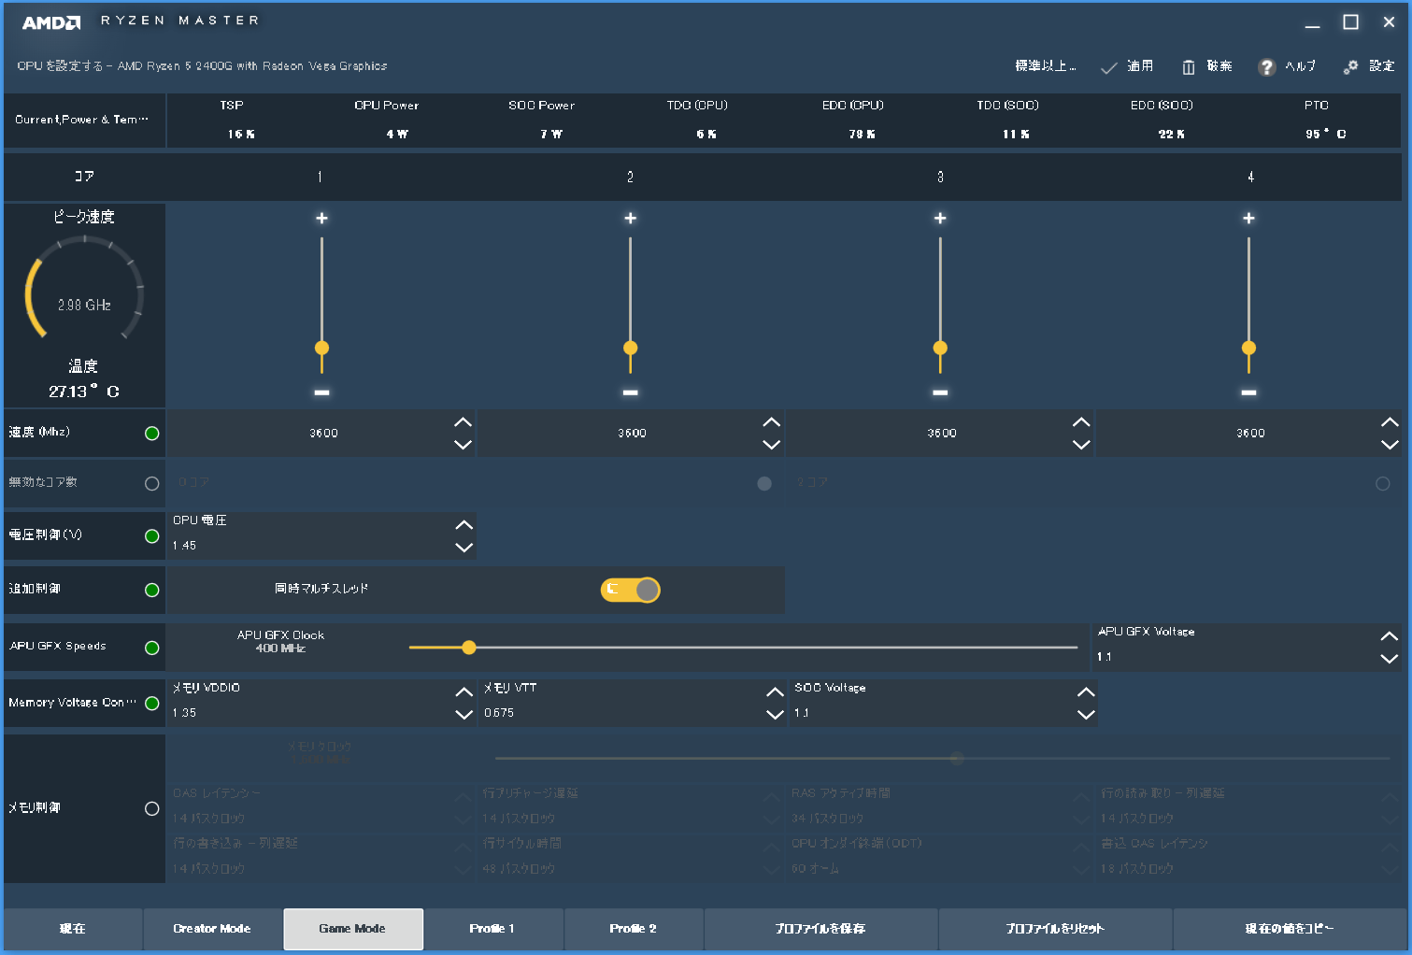Image resolution: width=1412 pixels, height=955 pixels.
Task: Switch to Creator Mode tab
Action: coord(212,929)
